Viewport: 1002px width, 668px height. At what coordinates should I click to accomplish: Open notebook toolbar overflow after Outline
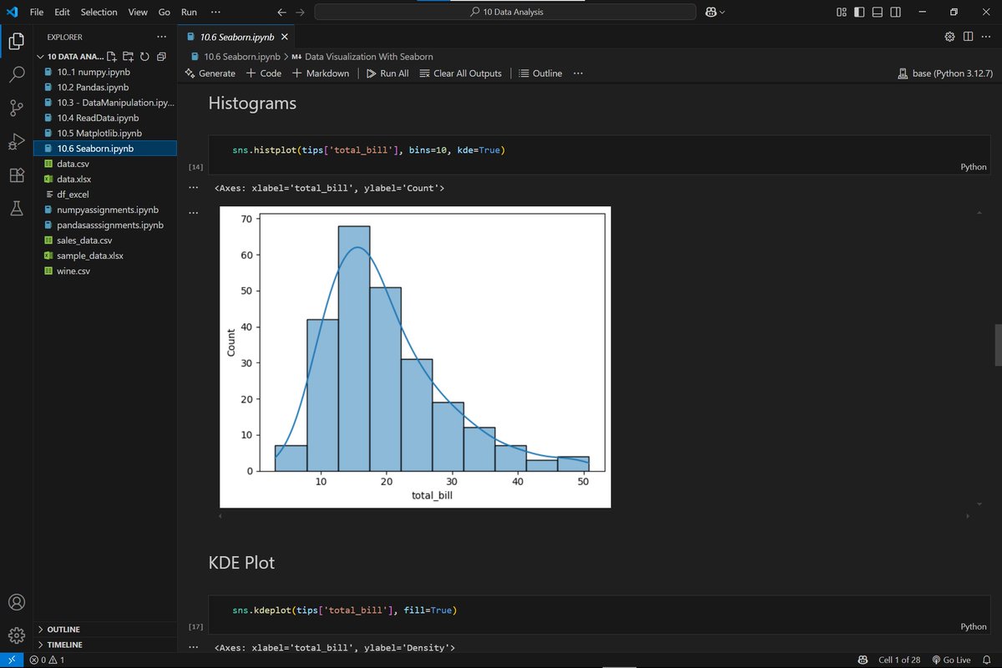[578, 73]
